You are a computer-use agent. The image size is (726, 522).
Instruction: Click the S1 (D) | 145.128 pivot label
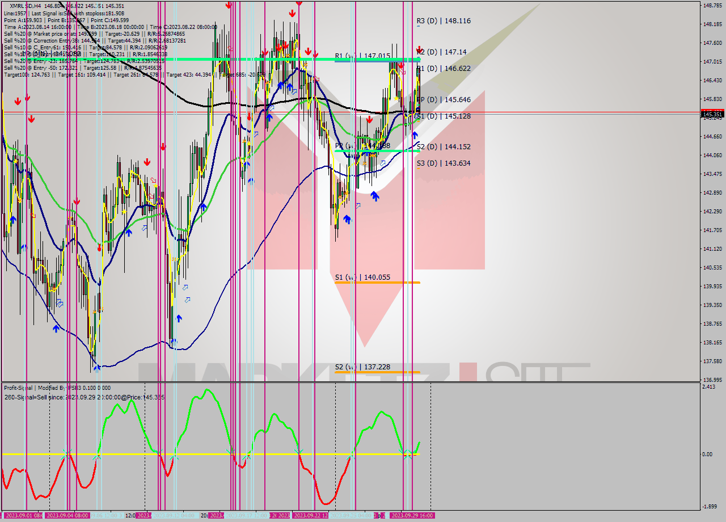pyautogui.click(x=444, y=116)
